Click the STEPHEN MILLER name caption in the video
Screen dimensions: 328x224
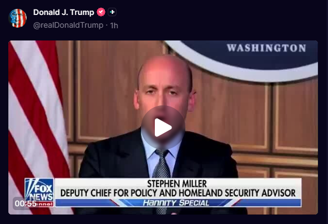(176, 184)
